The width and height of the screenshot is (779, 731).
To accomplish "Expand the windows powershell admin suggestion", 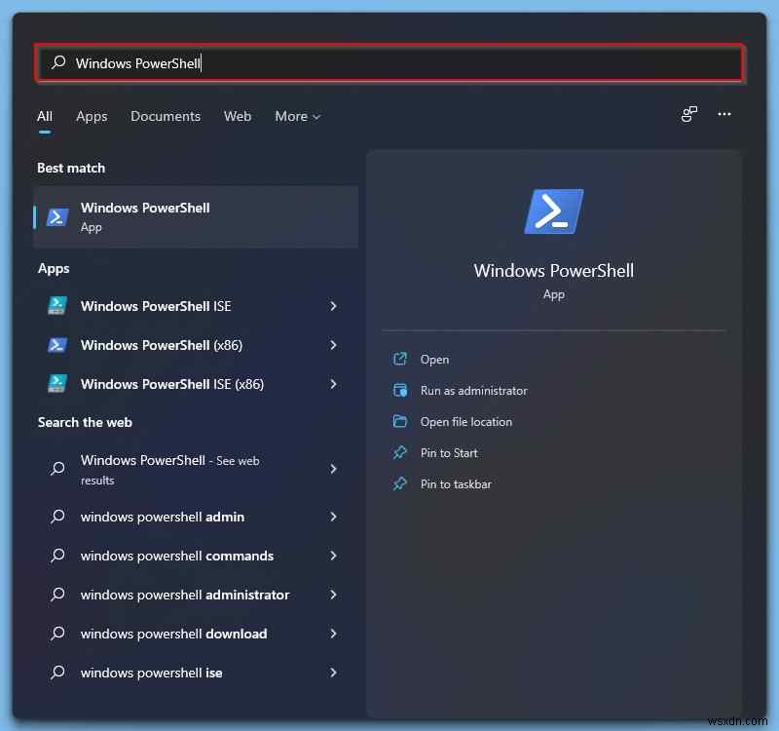I will tap(333, 517).
